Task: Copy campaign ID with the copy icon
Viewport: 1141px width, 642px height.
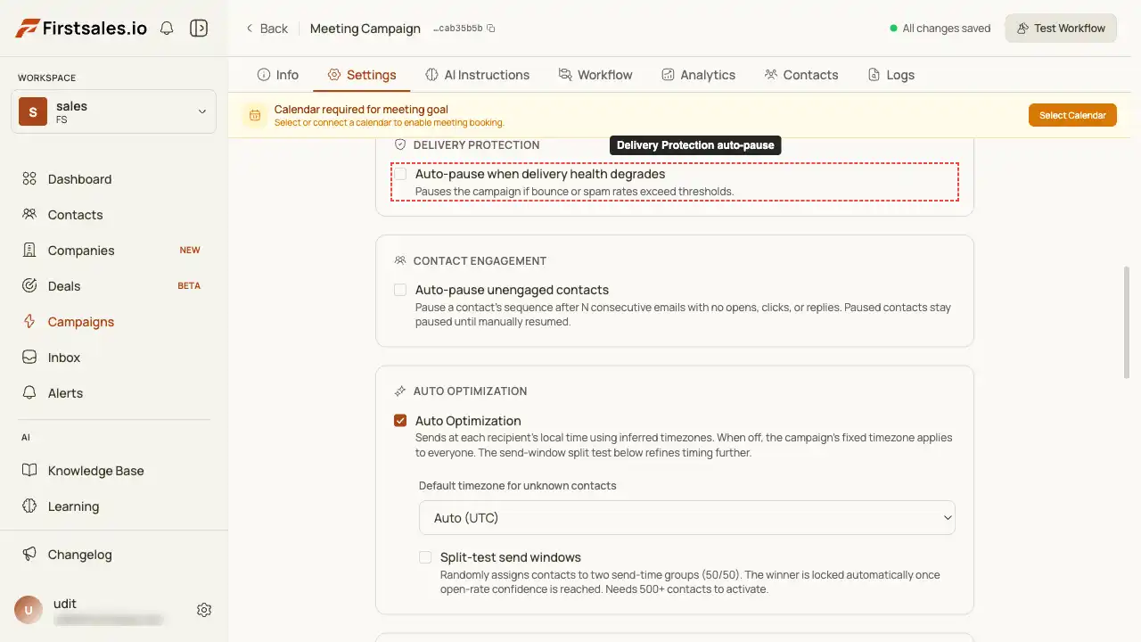Action: pos(491,29)
